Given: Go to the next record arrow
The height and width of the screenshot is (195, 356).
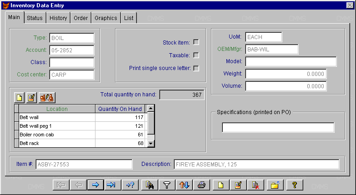Looking at the screenshot, I should click(95, 185).
